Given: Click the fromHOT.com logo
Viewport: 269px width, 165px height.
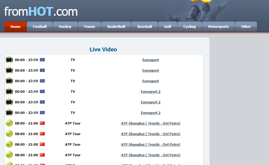Looking at the screenshot, I should click(x=41, y=11).
